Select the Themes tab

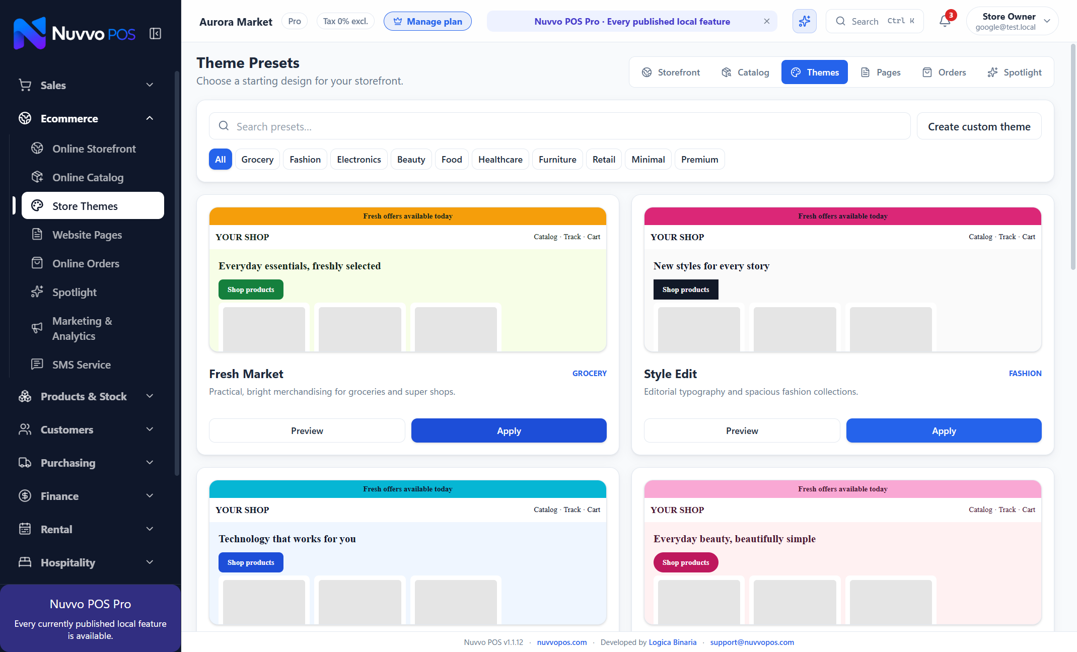[814, 72]
